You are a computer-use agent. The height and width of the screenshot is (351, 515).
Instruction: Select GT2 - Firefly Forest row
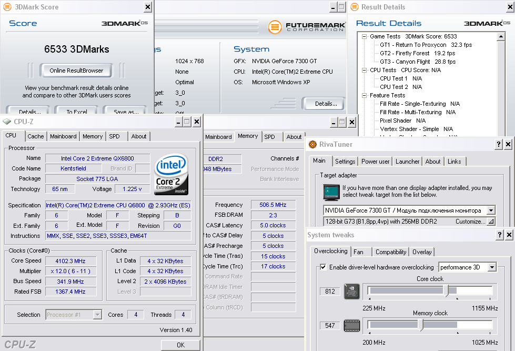417,53
